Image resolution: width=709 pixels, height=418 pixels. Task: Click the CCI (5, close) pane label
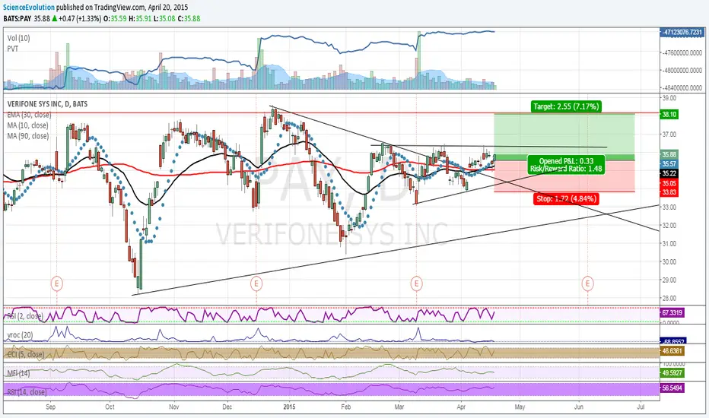click(26, 354)
